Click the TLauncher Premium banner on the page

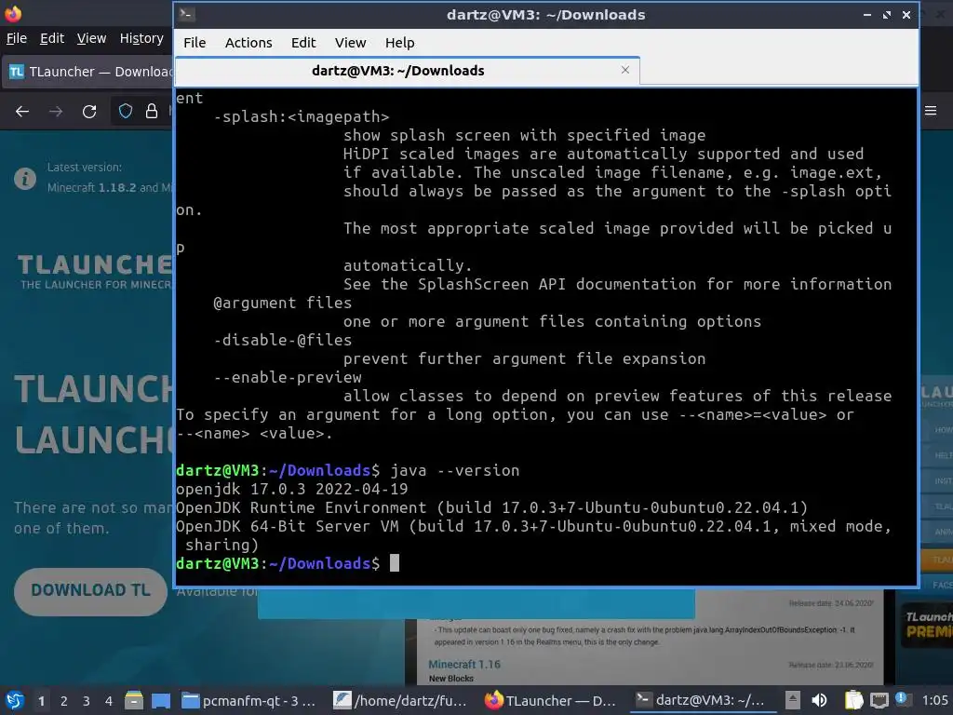point(926,625)
